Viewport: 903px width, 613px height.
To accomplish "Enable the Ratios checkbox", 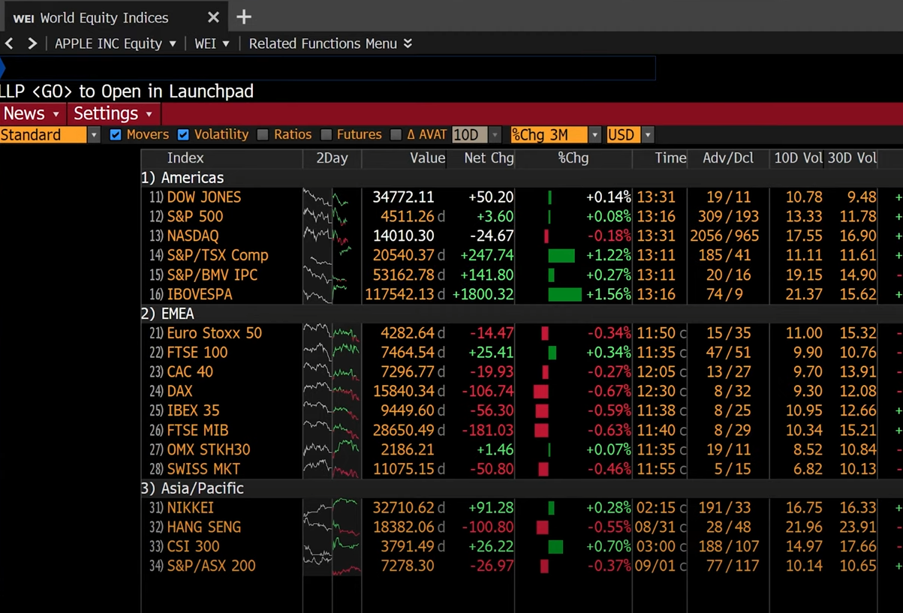I will coord(263,135).
